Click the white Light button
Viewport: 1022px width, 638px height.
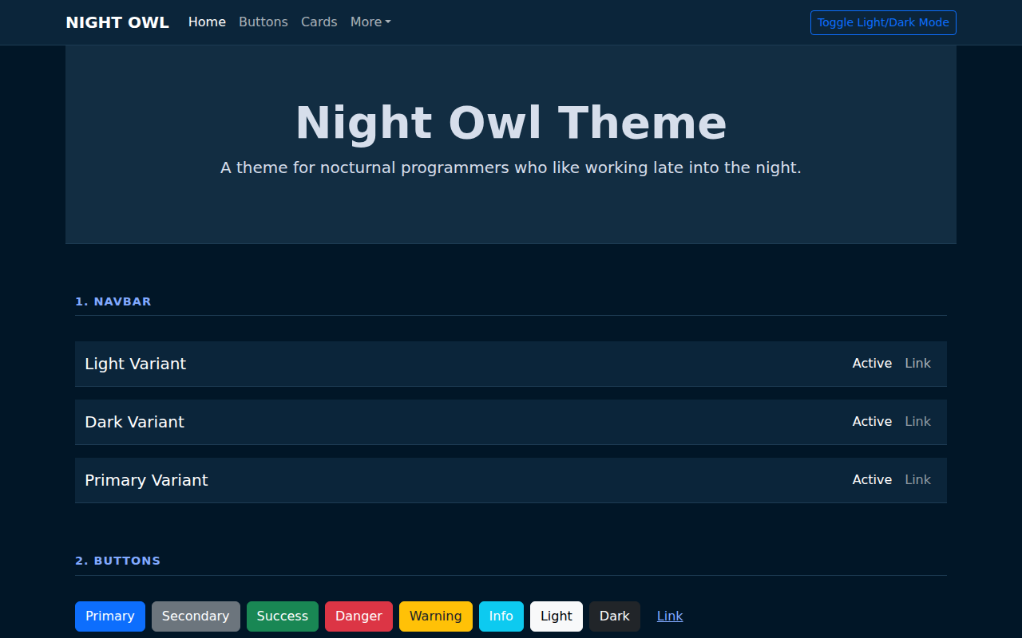point(557,616)
